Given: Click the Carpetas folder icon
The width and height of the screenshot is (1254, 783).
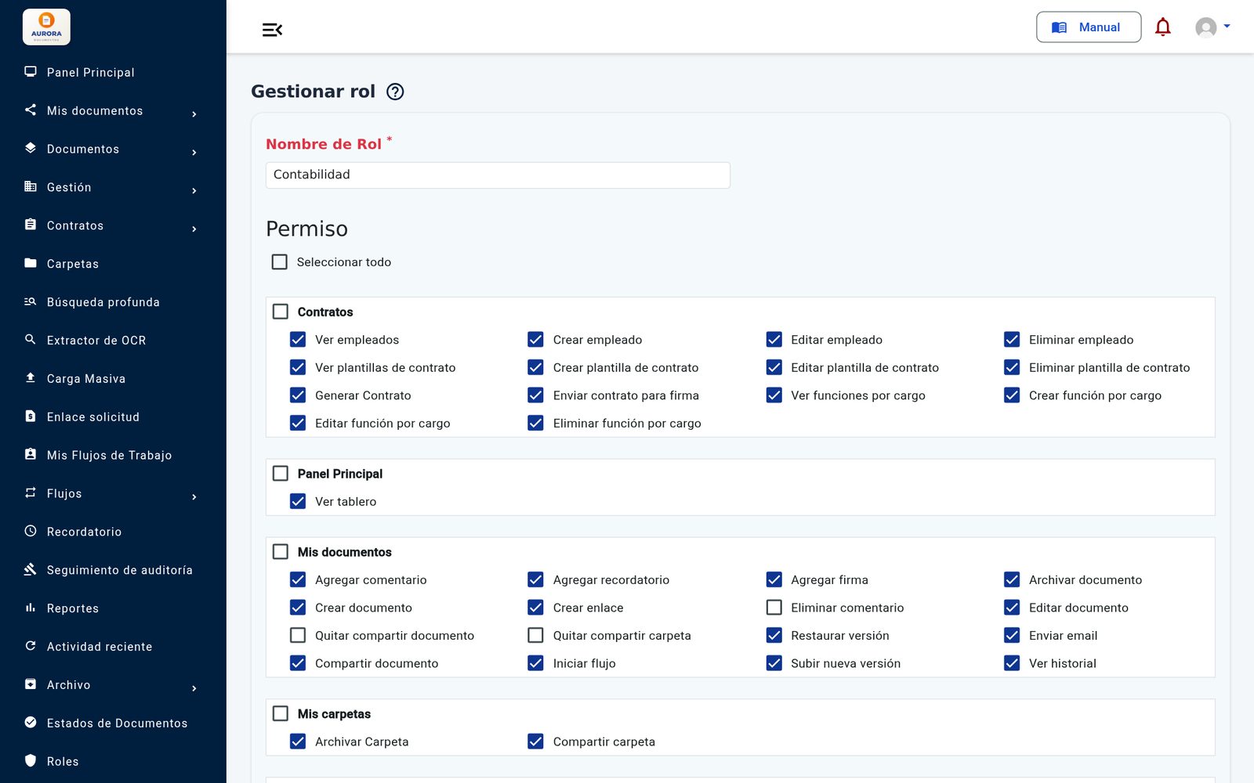Looking at the screenshot, I should pos(31,263).
